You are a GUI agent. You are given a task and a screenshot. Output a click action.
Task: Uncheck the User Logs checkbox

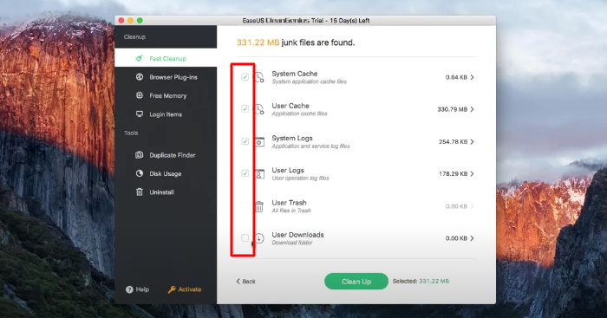(245, 173)
